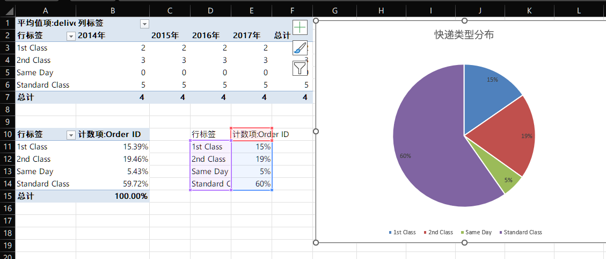Expand the 列标签 filter dropdown arrow

pos(144,24)
